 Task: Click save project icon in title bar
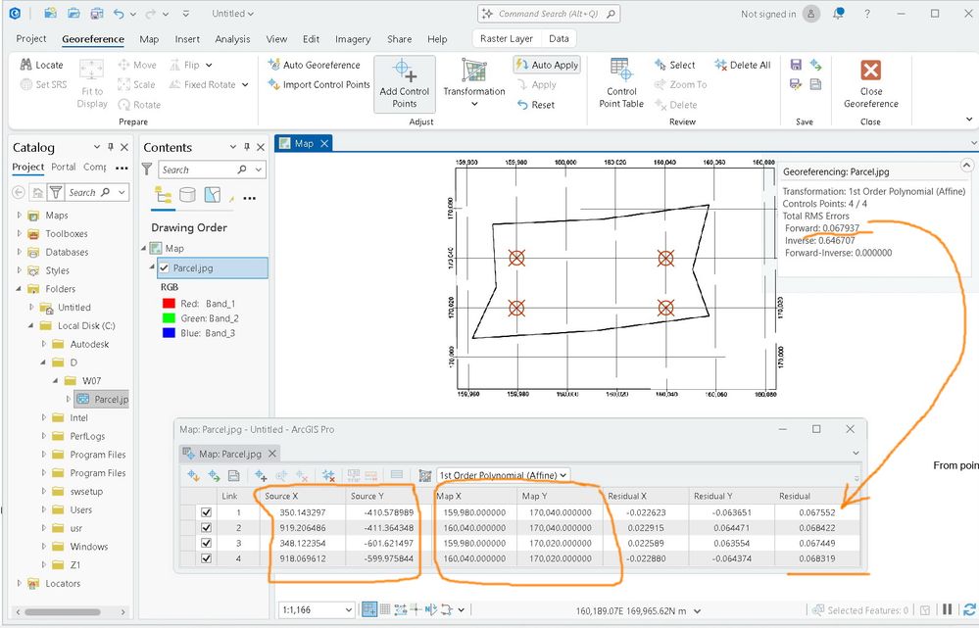[97, 13]
